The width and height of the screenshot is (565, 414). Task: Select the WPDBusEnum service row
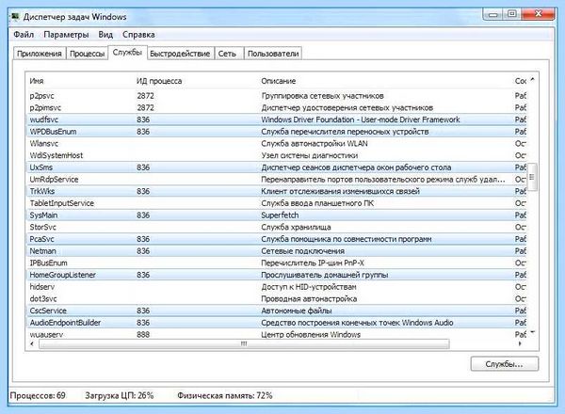[278, 132]
